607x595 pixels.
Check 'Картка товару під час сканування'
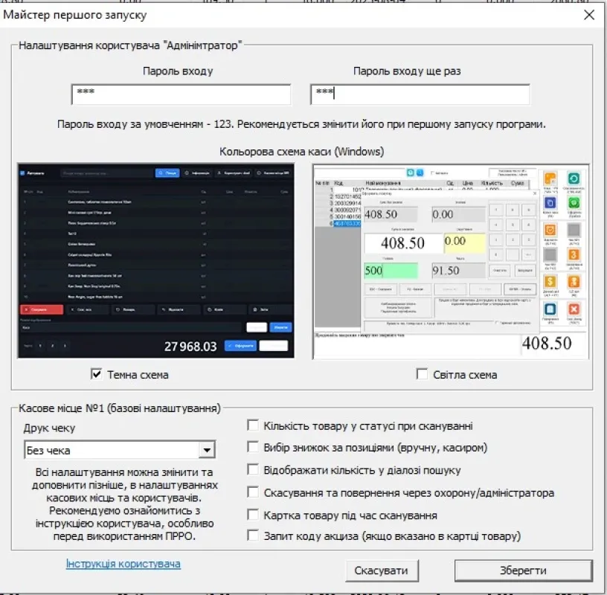click(254, 515)
